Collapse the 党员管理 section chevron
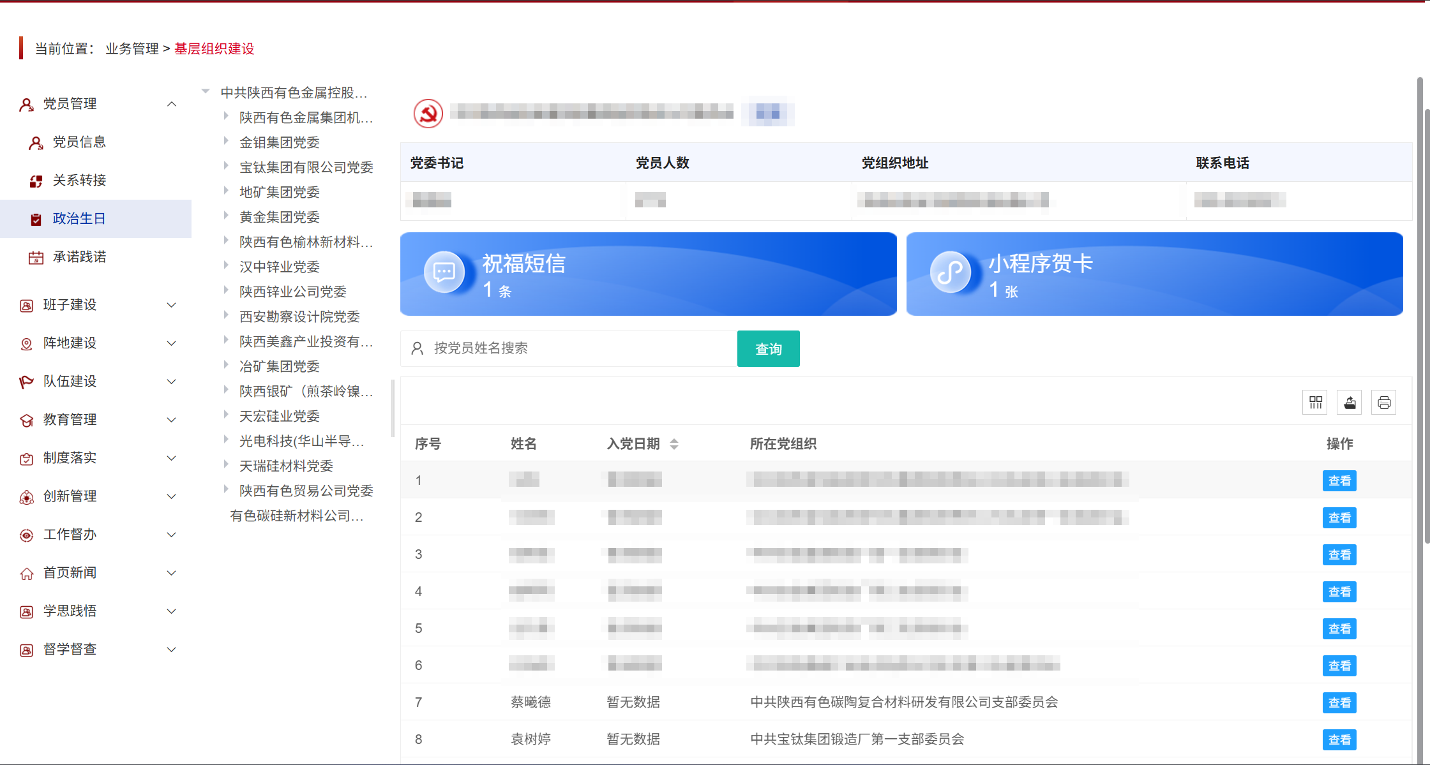Screen dimensions: 1430x765 coord(171,103)
